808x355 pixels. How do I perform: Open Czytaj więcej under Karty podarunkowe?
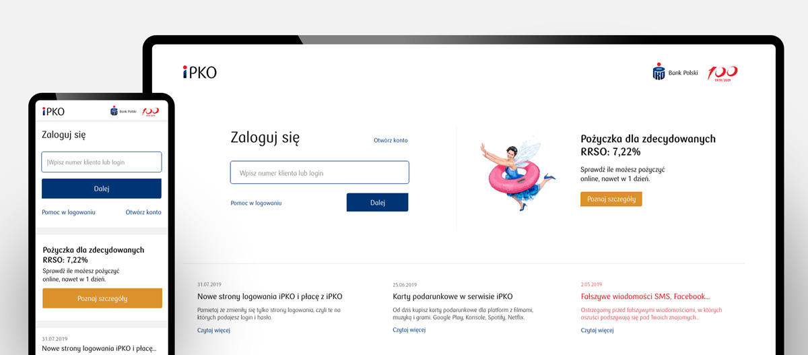409,330
